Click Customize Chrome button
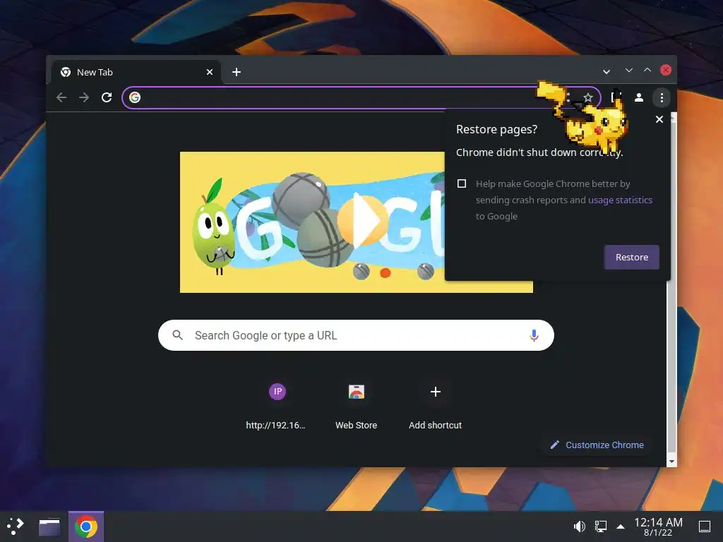 pyautogui.click(x=597, y=445)
